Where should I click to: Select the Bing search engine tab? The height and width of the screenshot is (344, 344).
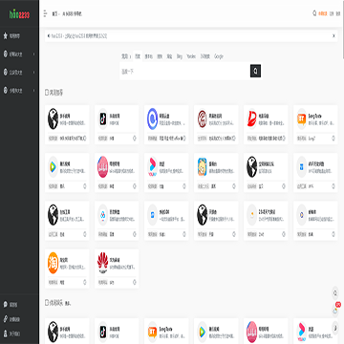[x=180, y=56]
